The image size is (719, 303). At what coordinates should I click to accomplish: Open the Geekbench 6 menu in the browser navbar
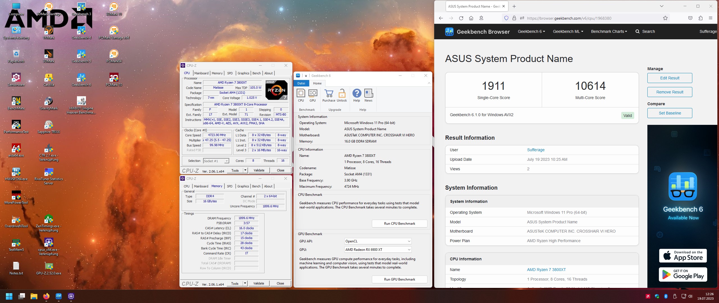[x=531, y=31]
